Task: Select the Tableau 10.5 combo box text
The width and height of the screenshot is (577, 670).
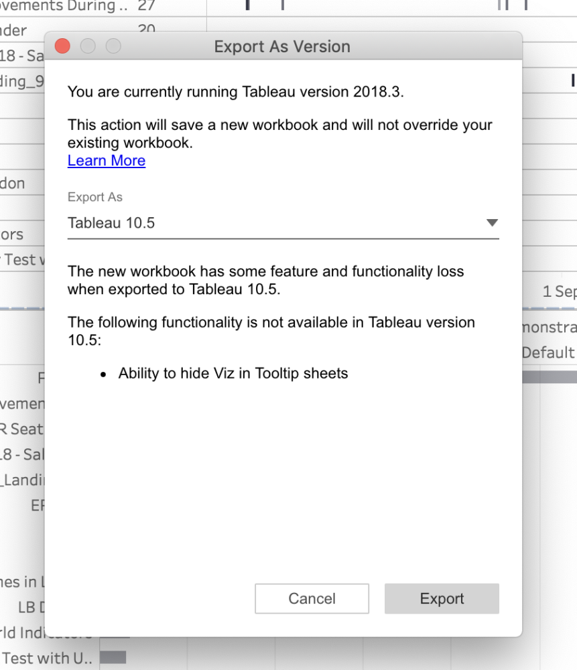Action: coord(111,223)
